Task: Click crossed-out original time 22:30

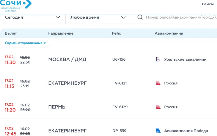Action: coord(25,62)
